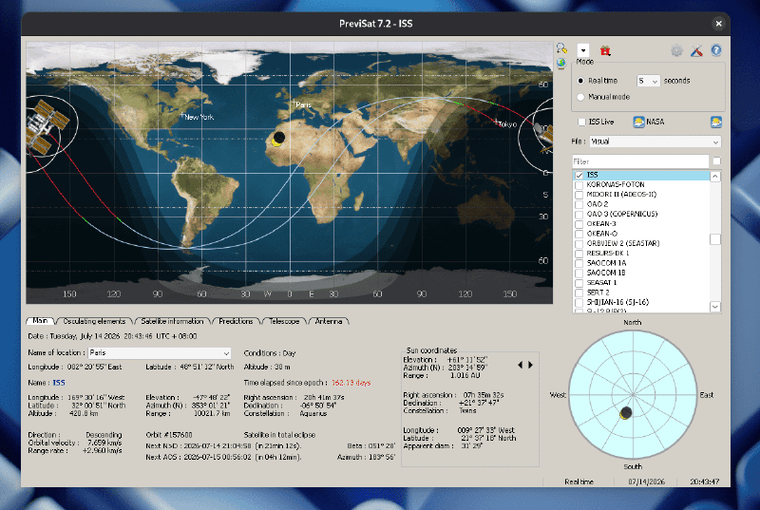This screenshot has height=510, width=760.
Task: Click the Real time status bar entry
Action: 579,482
